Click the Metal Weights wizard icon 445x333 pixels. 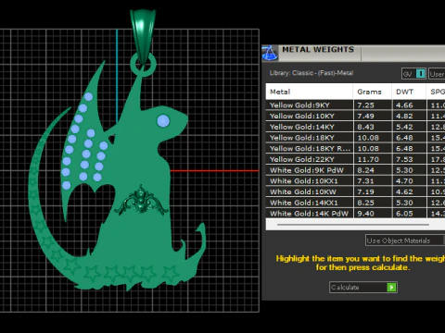point(270,53)
